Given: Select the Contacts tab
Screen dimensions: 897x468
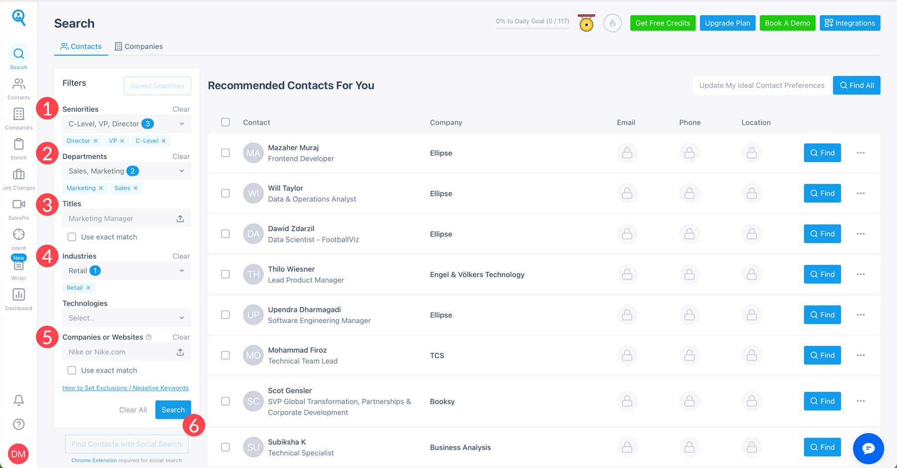Looking at the screenshot, I should coord(81,46).
